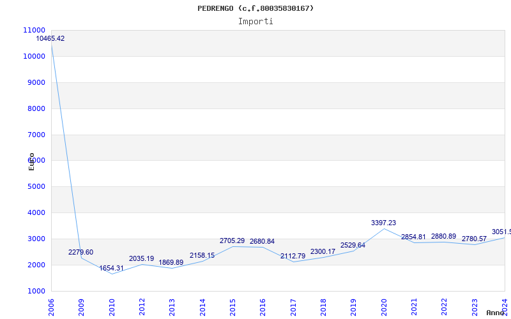Click the 10465.42 data label
This screenshot has height=319, width=511.
click(50, 38)
